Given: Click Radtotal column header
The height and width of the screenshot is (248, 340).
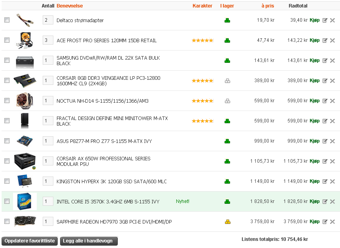Looking at the screenshot, I should (x=298, y=6).
